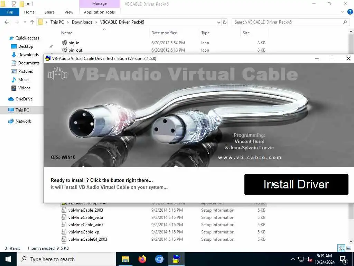Image resolution: width=354 pixels, height=266 pixels.
Task: Select OneDrive in the navigation pane
Action: [24, 99]
